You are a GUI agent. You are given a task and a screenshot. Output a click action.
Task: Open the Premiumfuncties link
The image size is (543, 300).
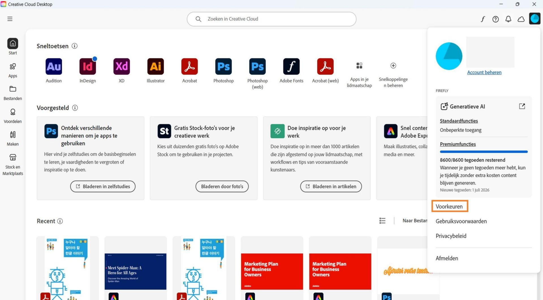click(458, 144)
